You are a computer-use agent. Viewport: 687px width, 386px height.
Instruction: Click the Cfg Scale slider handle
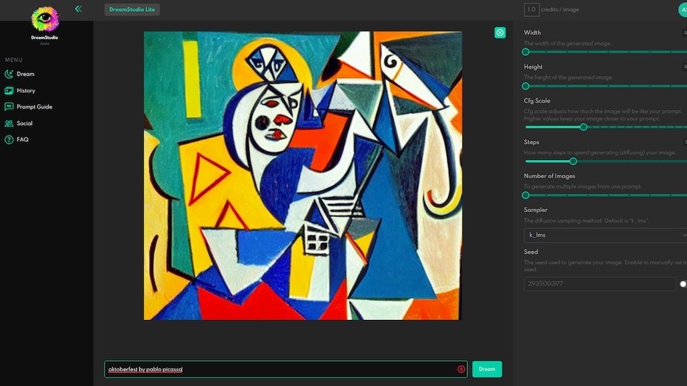583,127
